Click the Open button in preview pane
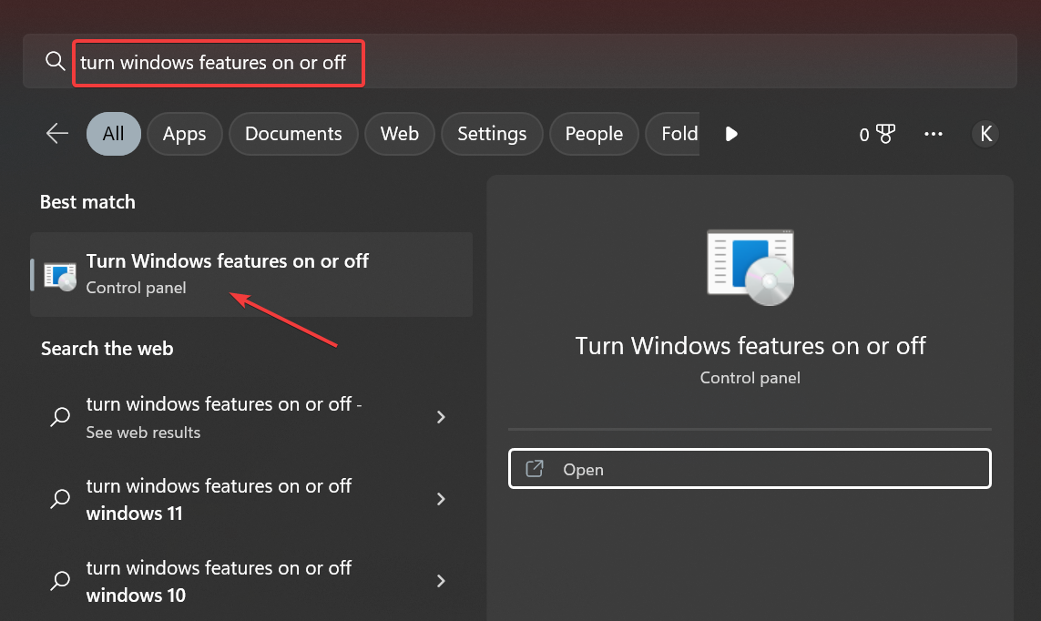Viewport: 1041px width, 621px height. click(750, 469)
